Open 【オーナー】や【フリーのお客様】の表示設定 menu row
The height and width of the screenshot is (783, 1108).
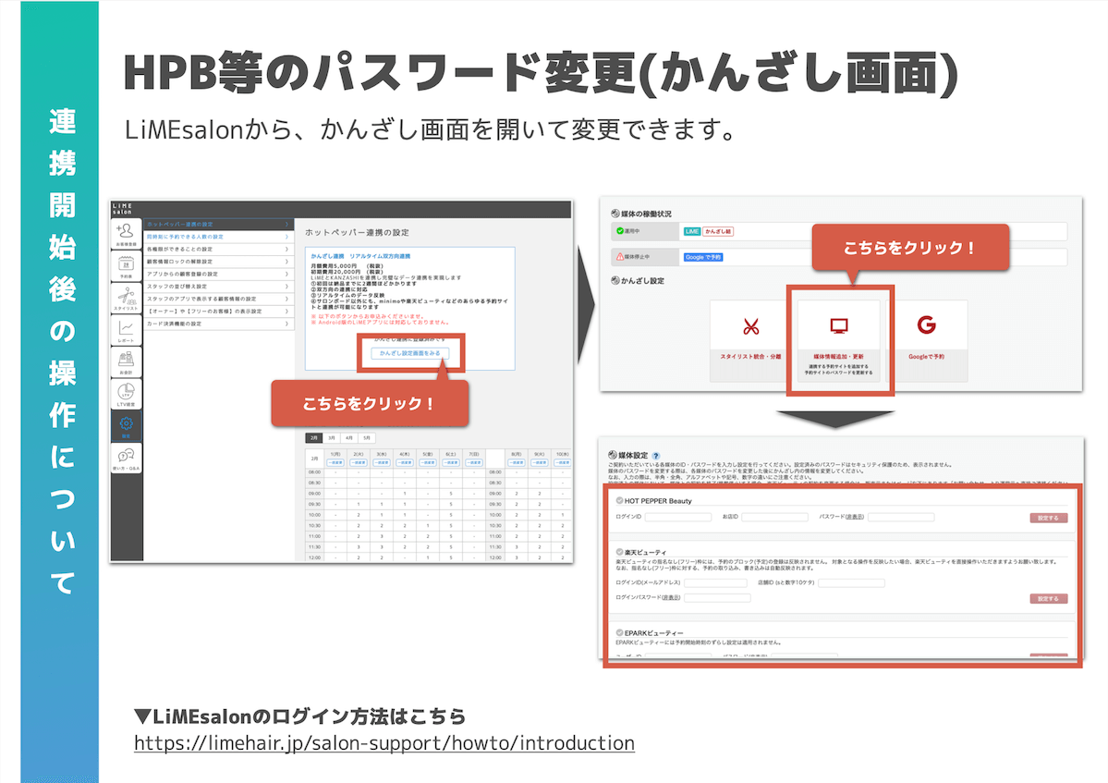click(x=218, y=311)
